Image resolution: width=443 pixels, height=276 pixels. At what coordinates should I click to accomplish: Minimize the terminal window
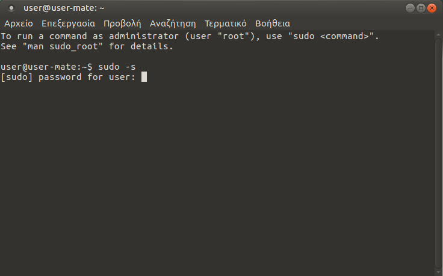(410, 8)
